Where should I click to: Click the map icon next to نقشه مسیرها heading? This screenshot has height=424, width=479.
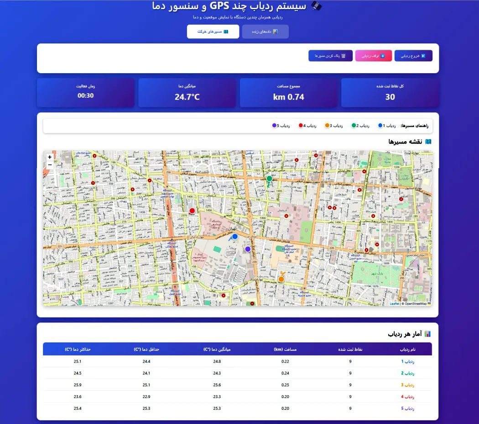click(x=428, y=141)
